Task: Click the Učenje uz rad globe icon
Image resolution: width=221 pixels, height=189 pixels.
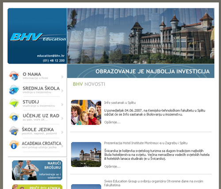Action: click(14, 117)
